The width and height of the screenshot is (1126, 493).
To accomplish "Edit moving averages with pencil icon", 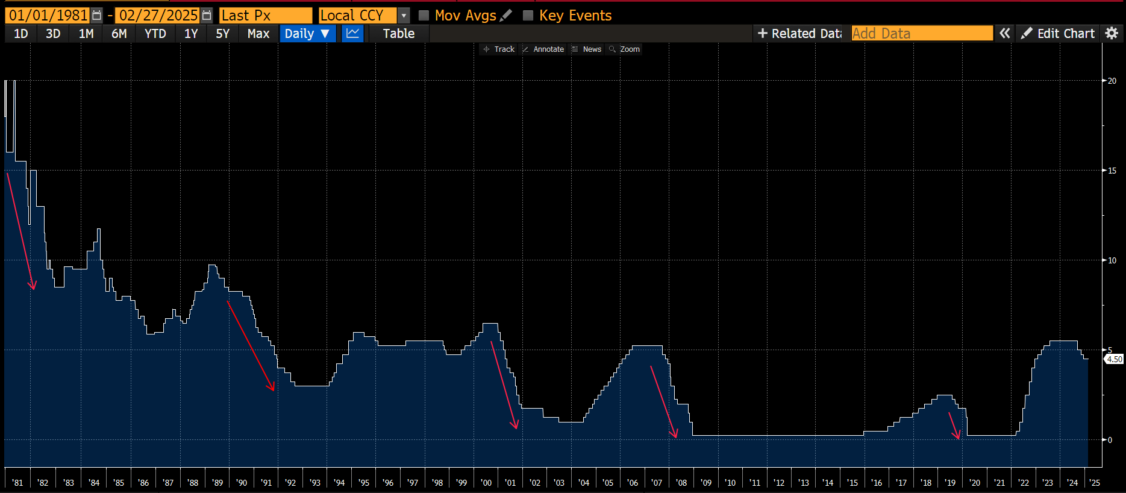I will [506, 16].
